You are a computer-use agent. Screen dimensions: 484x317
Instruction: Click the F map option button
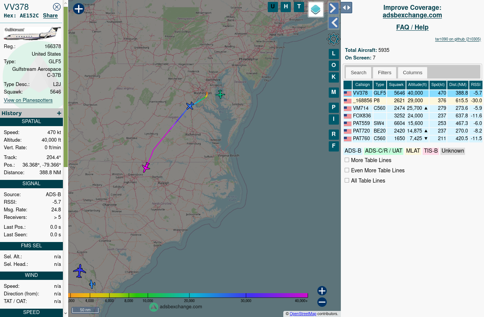(334, 146)
